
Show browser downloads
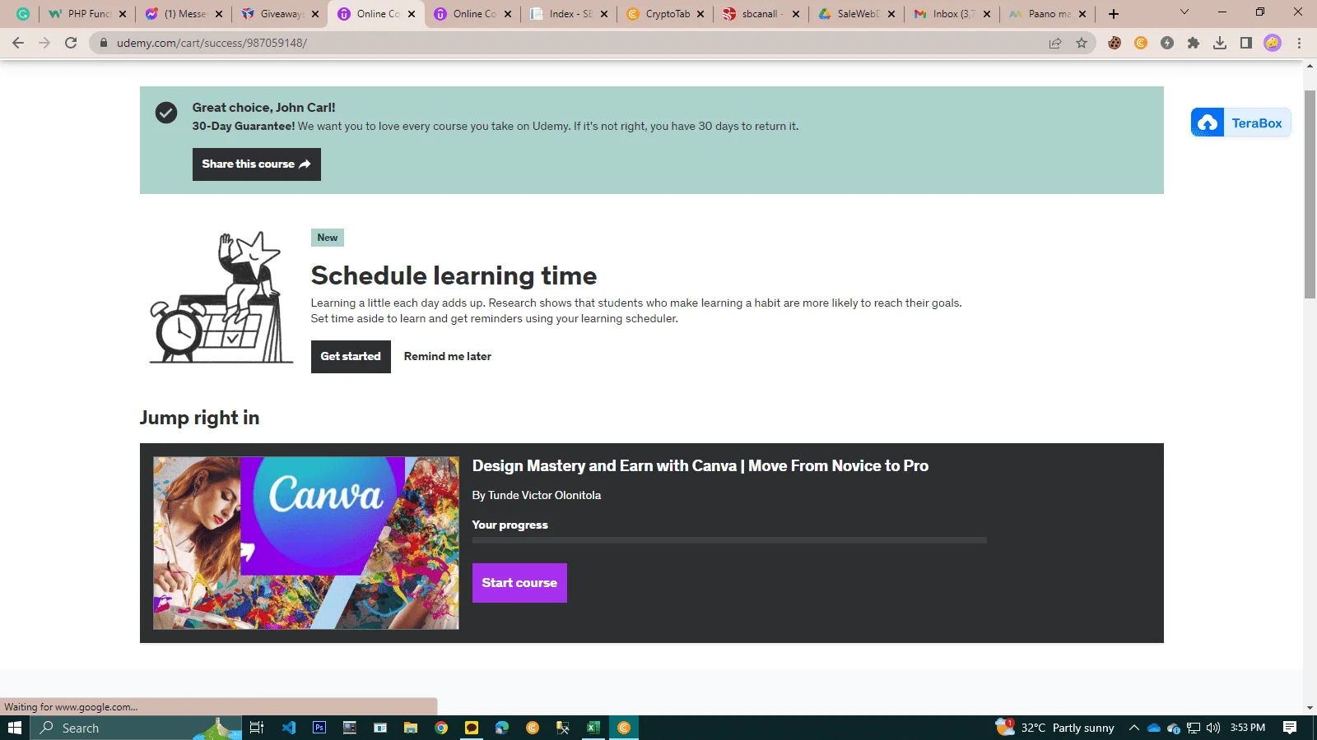(1220, 43)
